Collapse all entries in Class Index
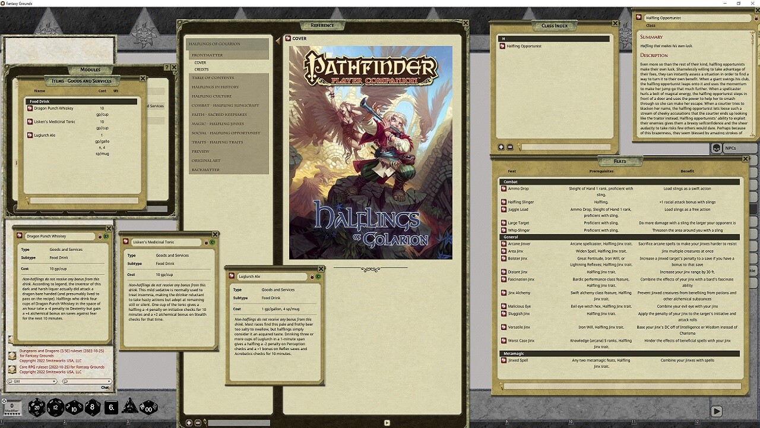Screen dimensions: 760x428 [x=509, y=147]
